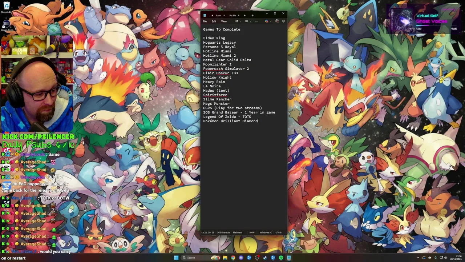Click the 'Elden Ring' line
465x262 pixels.
click(x=214, y=38)
